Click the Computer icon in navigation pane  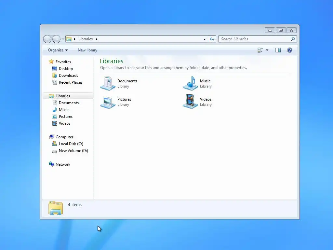[51, 137]
